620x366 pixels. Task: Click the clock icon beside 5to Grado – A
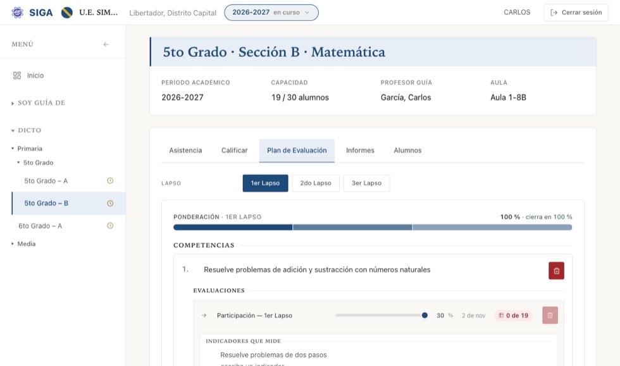click(x=110, y=181)
